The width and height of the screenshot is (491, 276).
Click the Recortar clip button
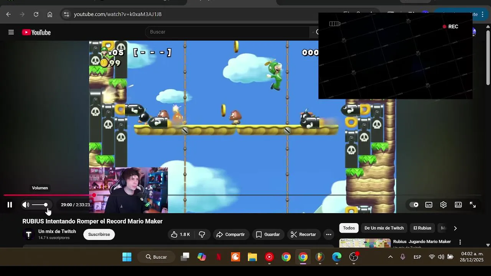point(303,234)
